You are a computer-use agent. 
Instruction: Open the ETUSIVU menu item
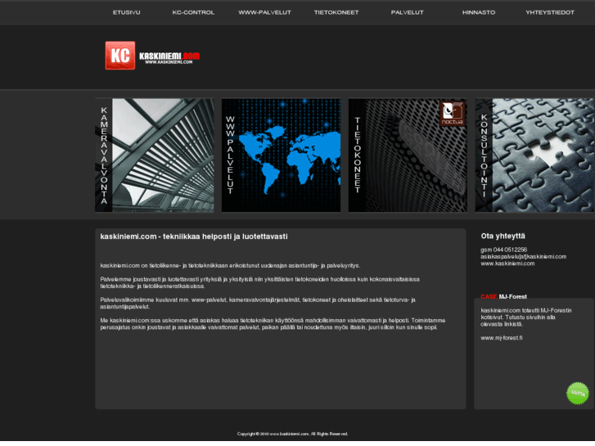tap(126, 12)
